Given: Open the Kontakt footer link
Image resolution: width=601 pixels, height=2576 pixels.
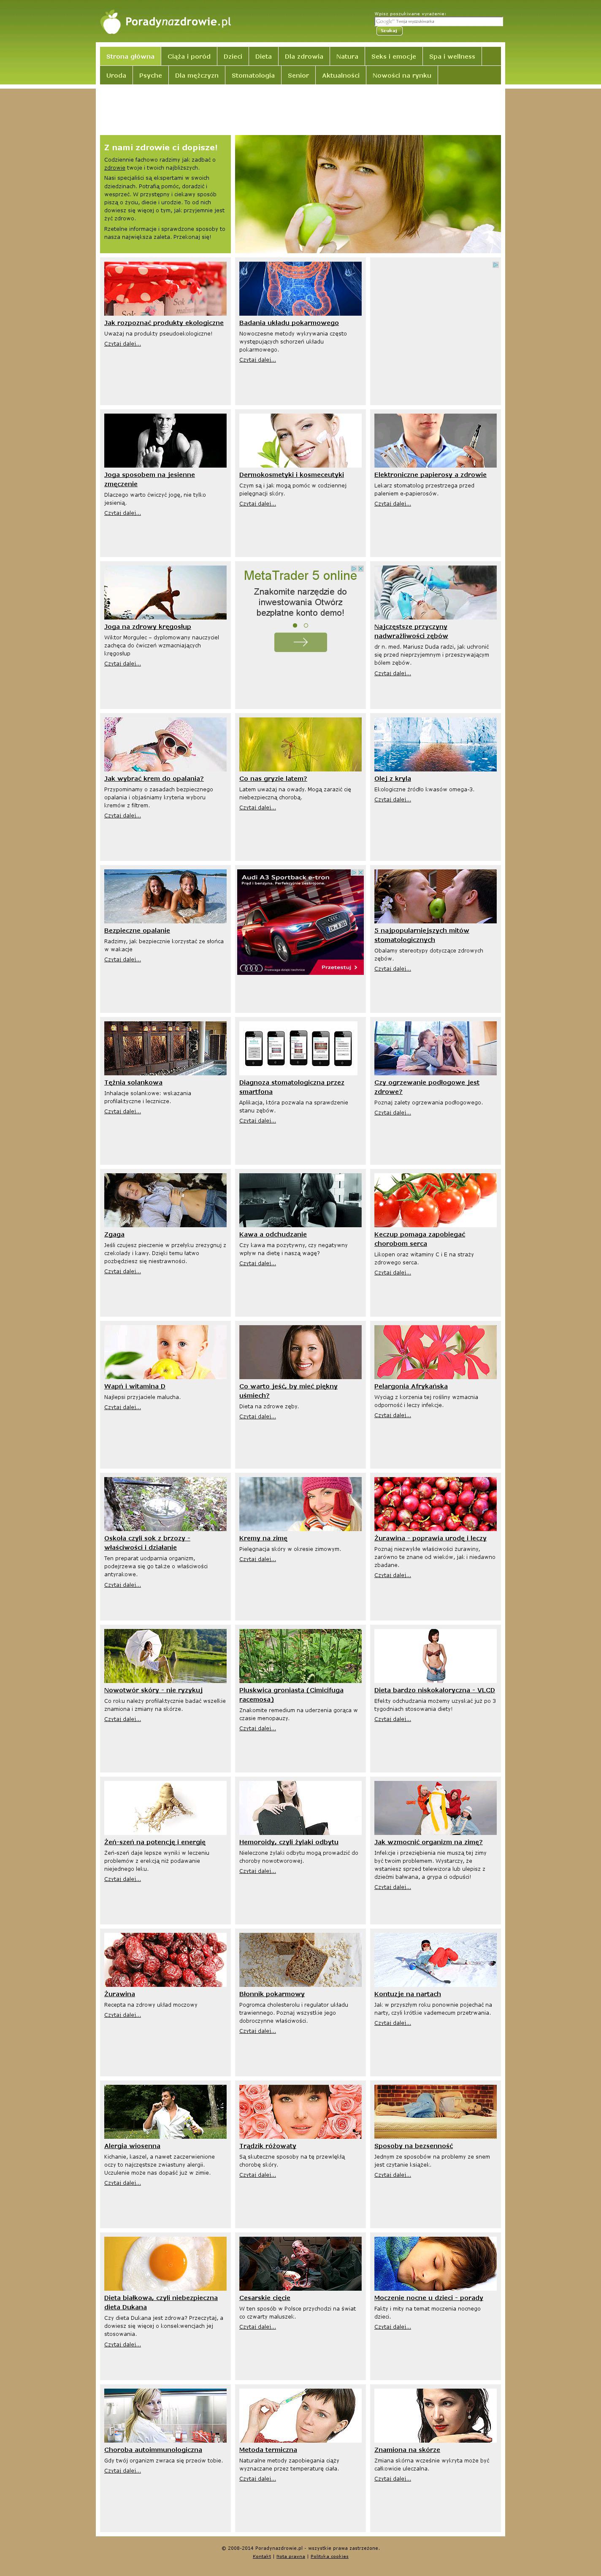Looking at the screenshot, I should [x=262, y=2556].
